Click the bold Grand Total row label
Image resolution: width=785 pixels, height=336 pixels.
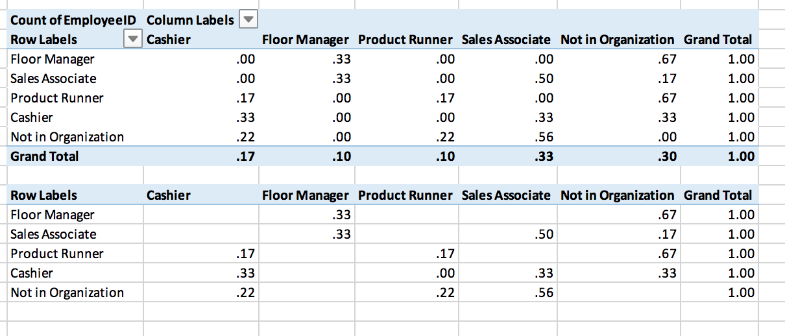click(x=44, y=156)
